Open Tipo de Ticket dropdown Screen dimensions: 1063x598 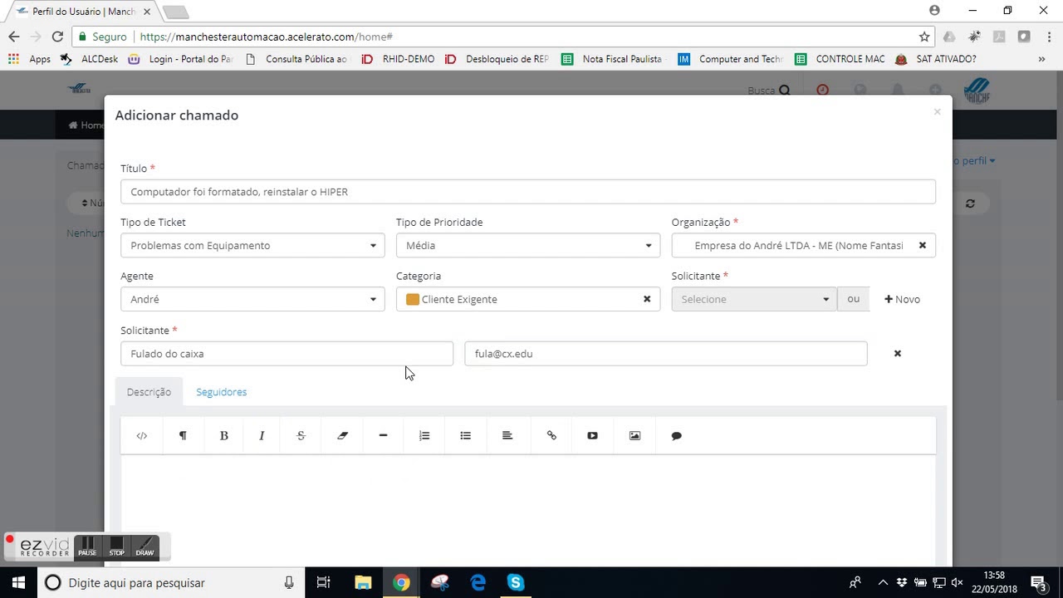[x=252, y=245]
